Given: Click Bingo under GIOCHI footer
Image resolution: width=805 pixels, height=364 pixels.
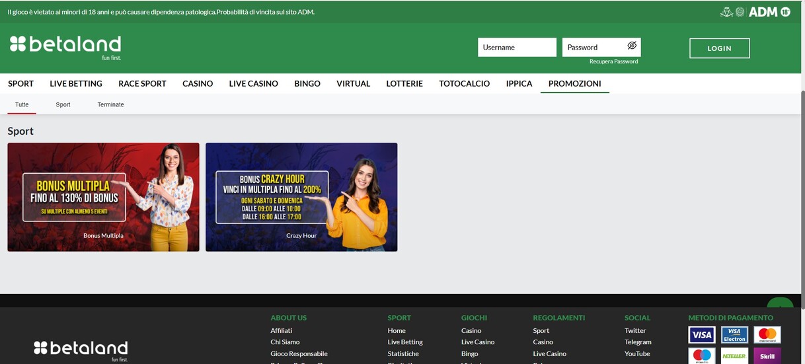Looking at the screenshot, I should (470, 353).
